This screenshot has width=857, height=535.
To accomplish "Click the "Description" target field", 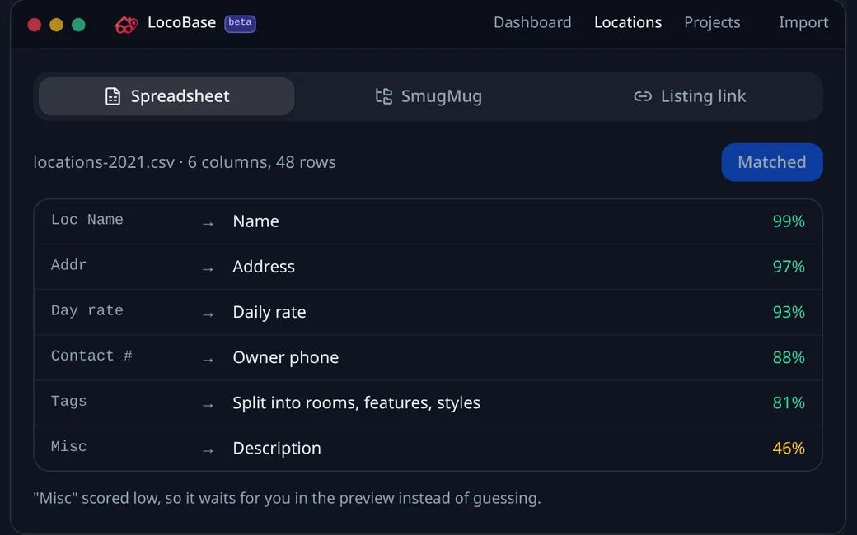I will (x=277, y=448).
